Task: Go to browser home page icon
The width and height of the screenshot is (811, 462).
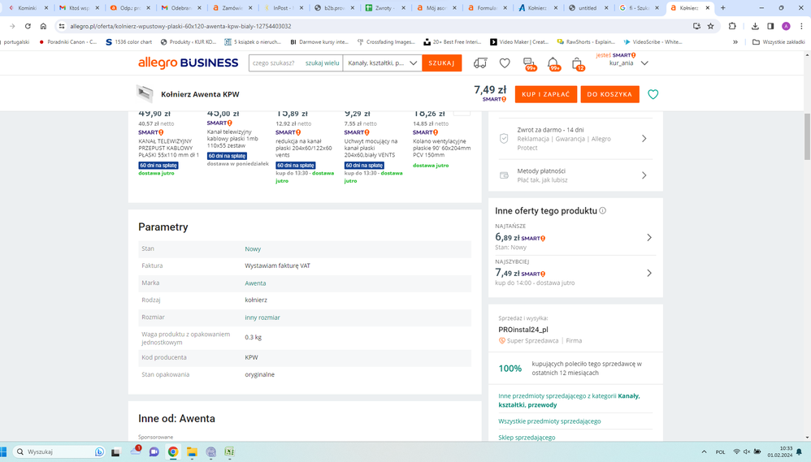Action: (43, 26)
